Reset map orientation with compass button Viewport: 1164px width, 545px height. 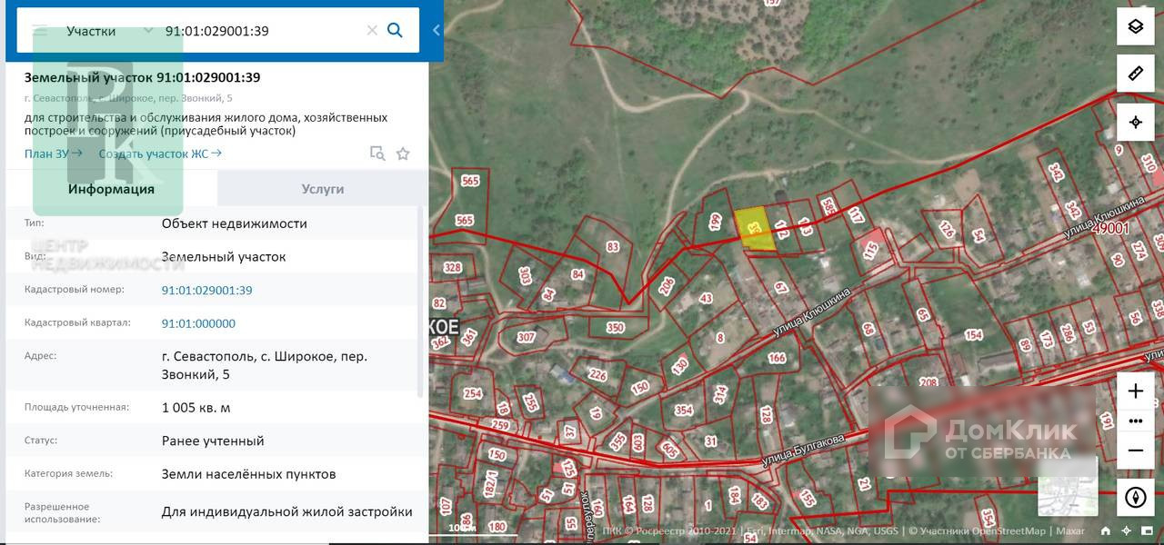pyautogui.click(x=1136, y=497)
